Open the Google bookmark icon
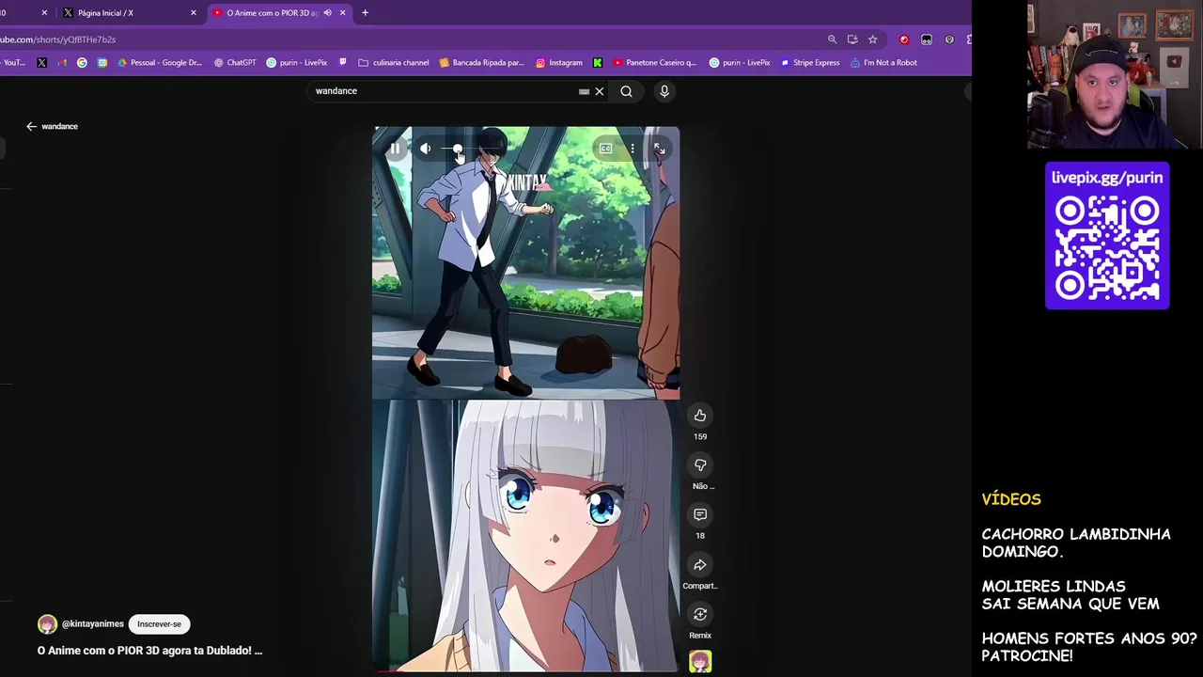 (82, 63)
